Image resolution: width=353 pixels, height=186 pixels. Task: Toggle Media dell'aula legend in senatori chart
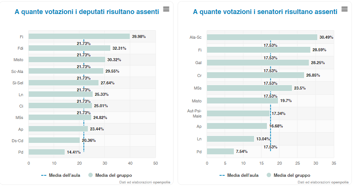click(239, 175)
